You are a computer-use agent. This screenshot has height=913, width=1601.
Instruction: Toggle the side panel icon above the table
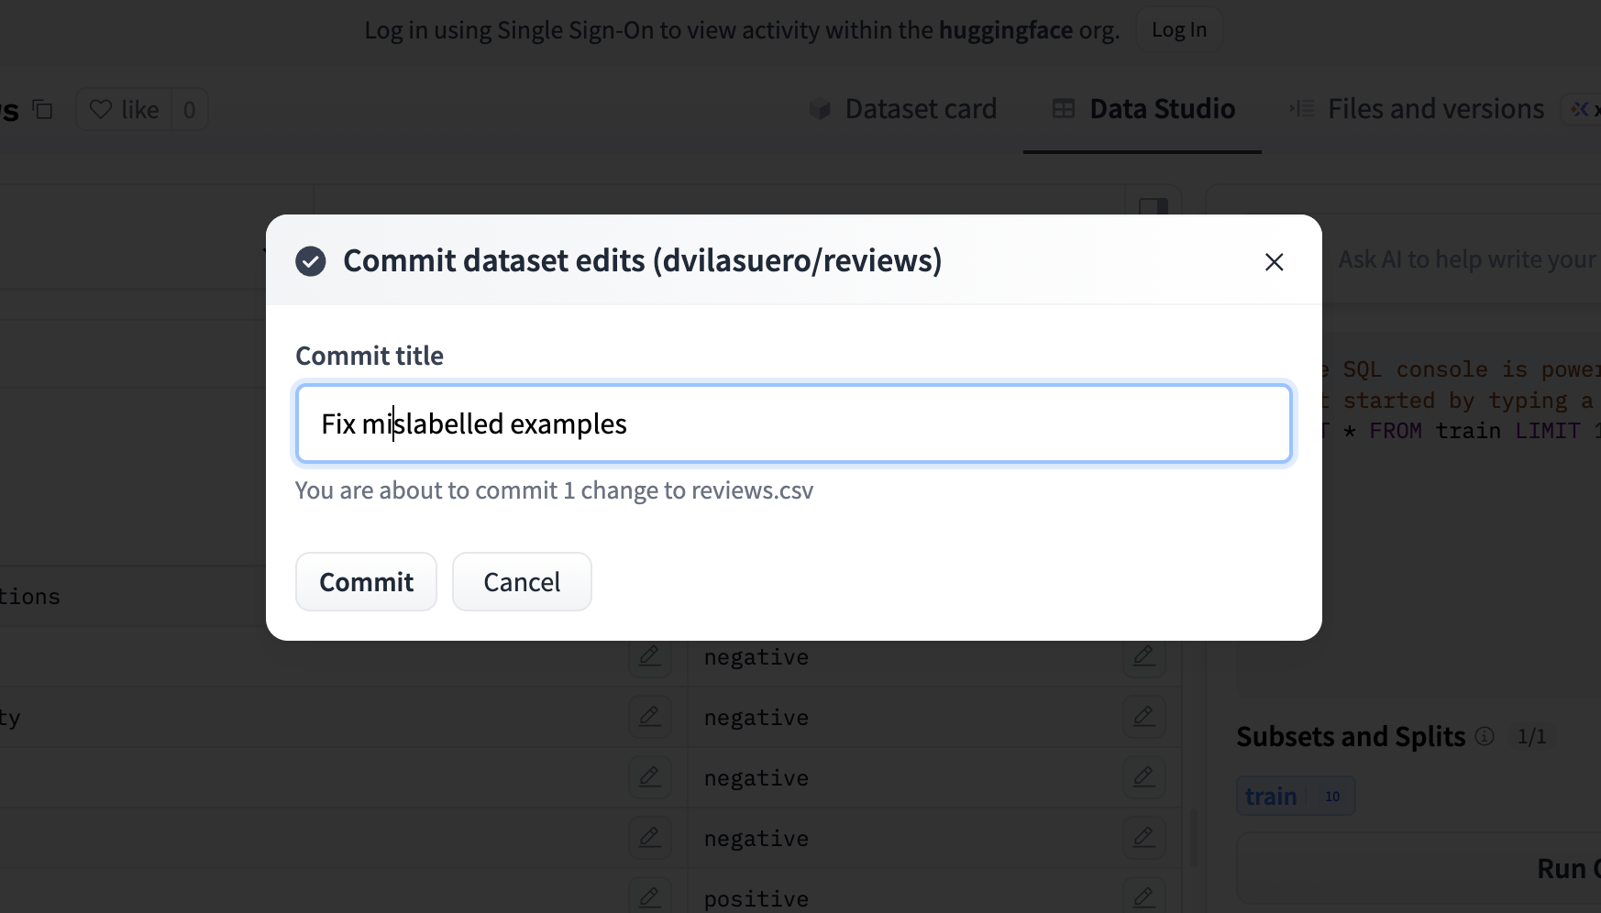[1153, 205]
